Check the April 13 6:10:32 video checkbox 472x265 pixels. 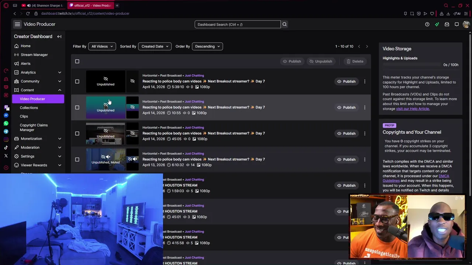pyautogui.click(x=77, y=159)
